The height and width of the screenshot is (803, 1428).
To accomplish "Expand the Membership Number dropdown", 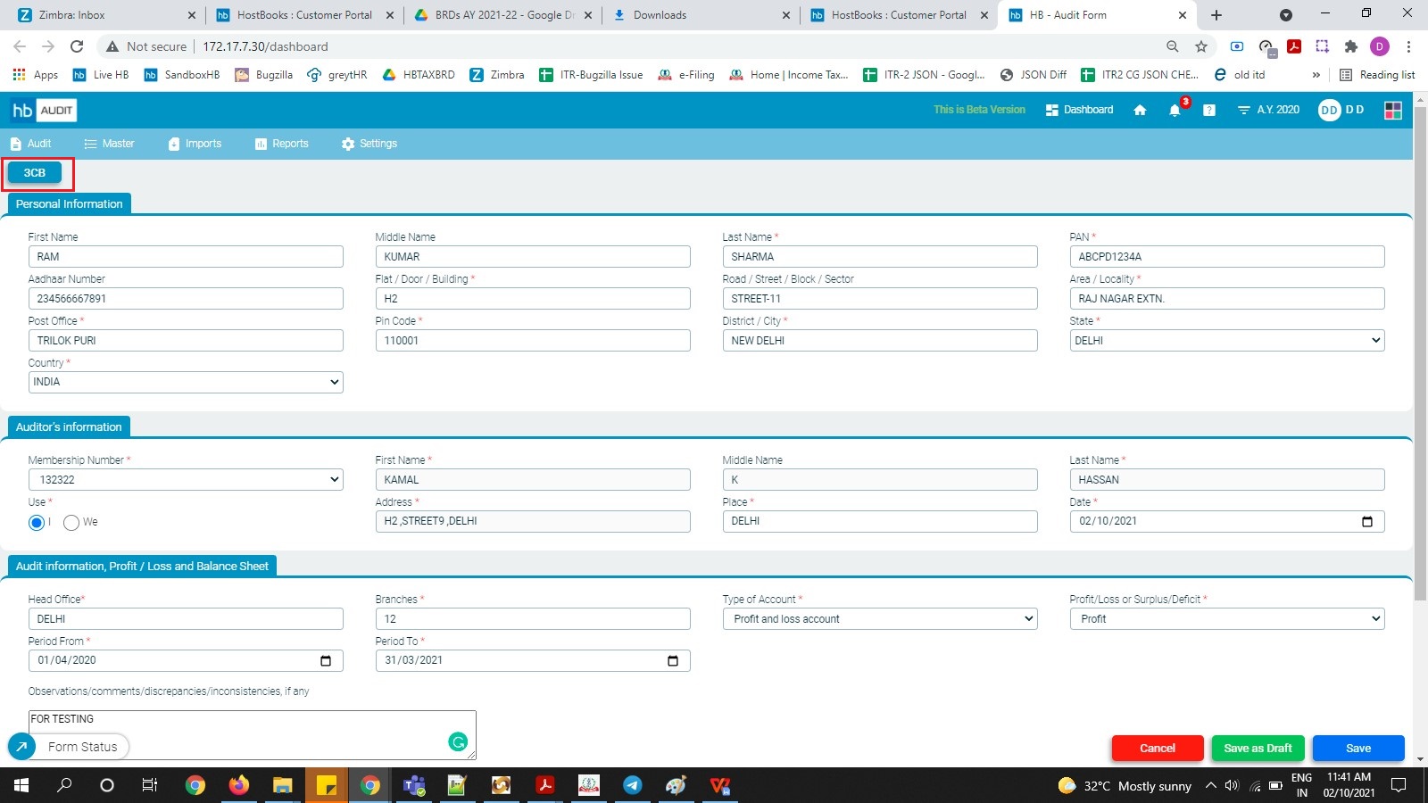I will (186, 480).
